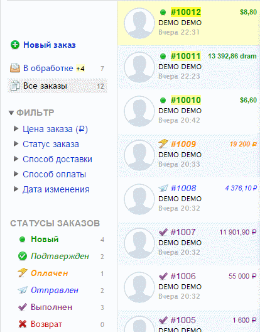The image size is (260, 332).
Task: Open shipped order #1008
Action: (x=183, y=188)
